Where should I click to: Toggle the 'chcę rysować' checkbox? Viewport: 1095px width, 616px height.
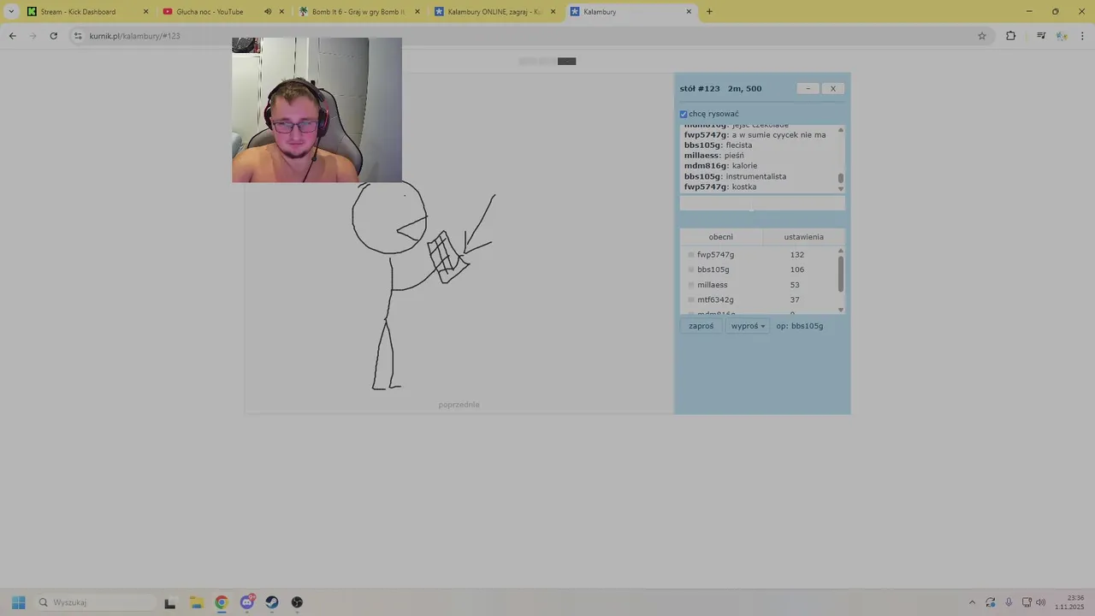point(684,114)
